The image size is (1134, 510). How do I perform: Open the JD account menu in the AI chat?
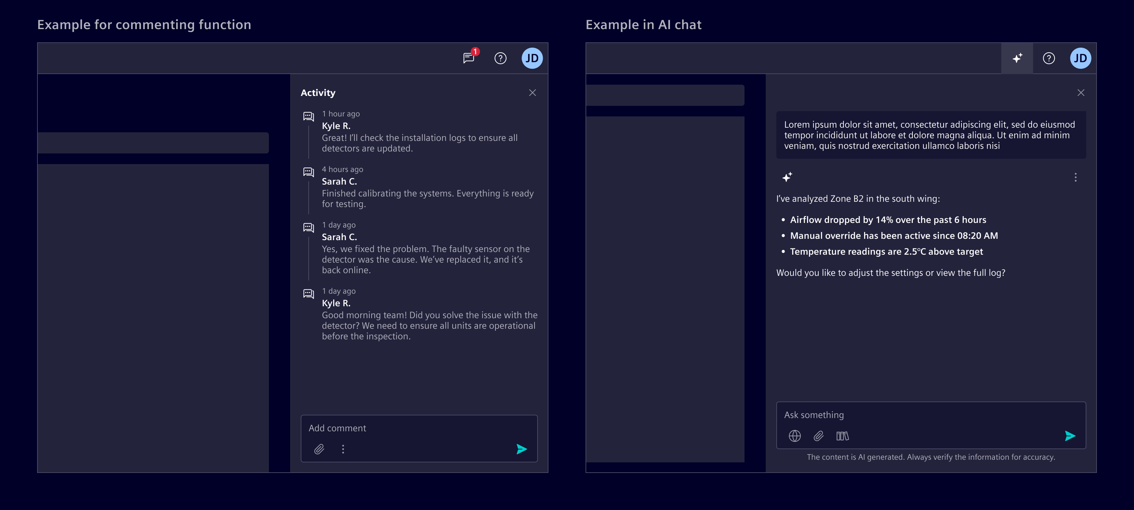1081,58
